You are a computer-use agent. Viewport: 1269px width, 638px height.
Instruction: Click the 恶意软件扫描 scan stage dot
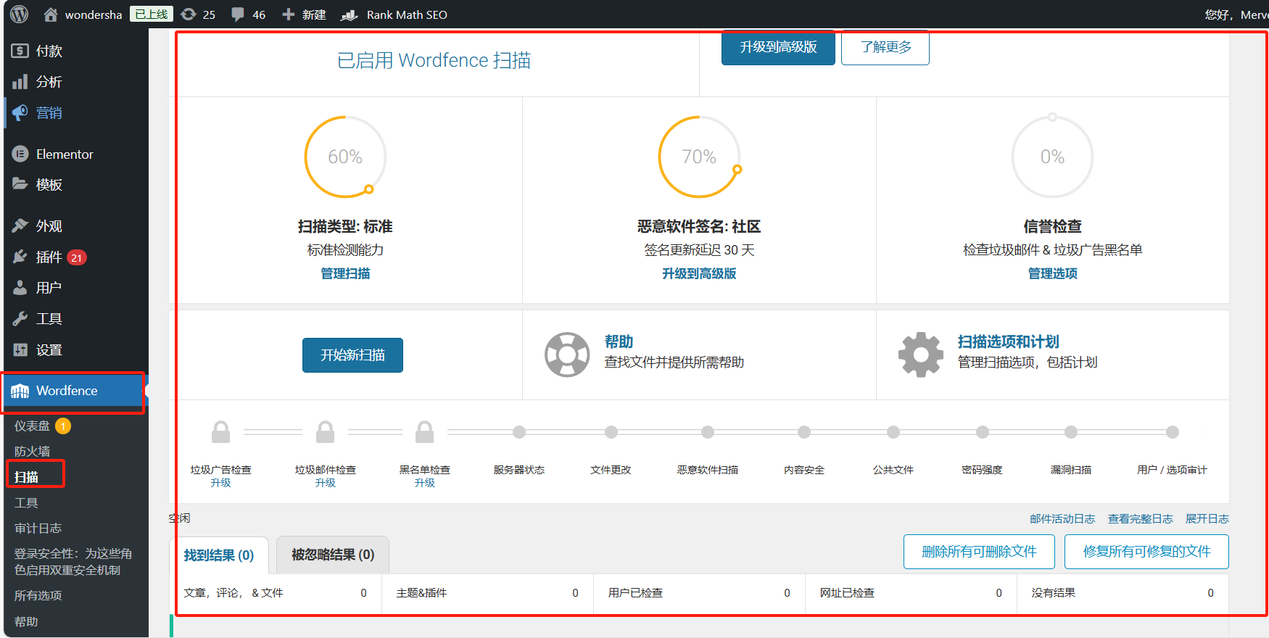pos(708,432)
